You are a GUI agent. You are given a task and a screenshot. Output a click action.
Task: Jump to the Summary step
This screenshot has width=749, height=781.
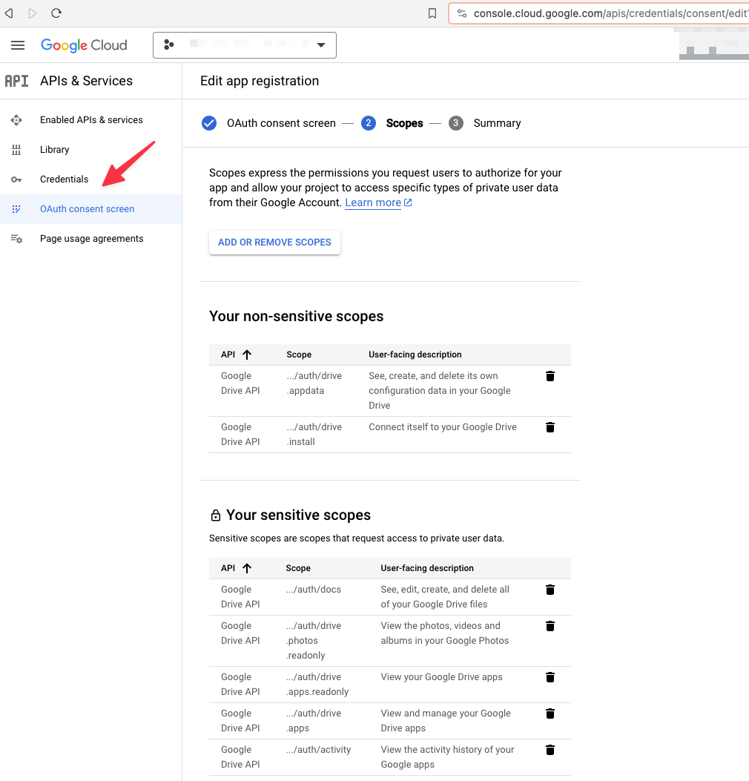point(497,123)
